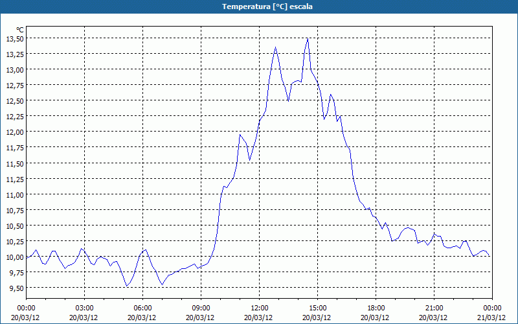The height and width of the screenshot is (324, 518).
Task: Click the 06:00 time axis label
Action: pos(142,308)
